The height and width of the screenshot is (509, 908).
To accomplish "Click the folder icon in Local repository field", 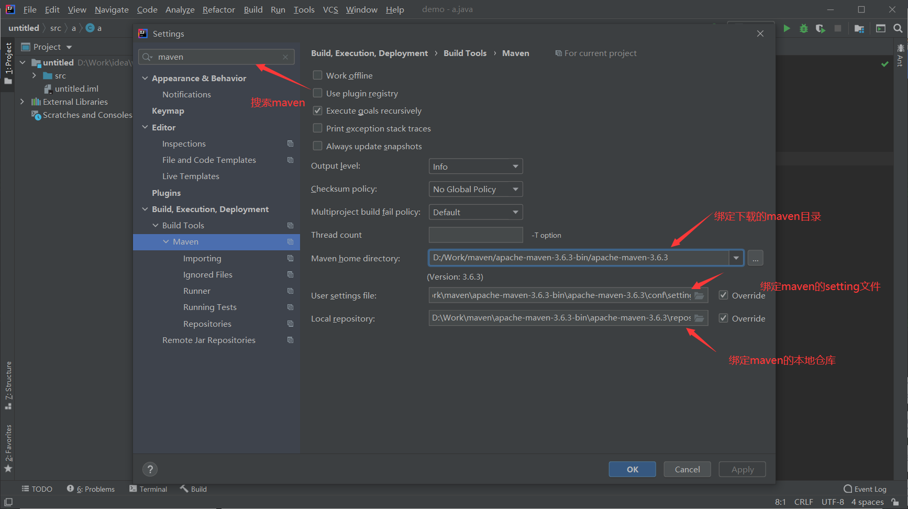I will (699, 318).
